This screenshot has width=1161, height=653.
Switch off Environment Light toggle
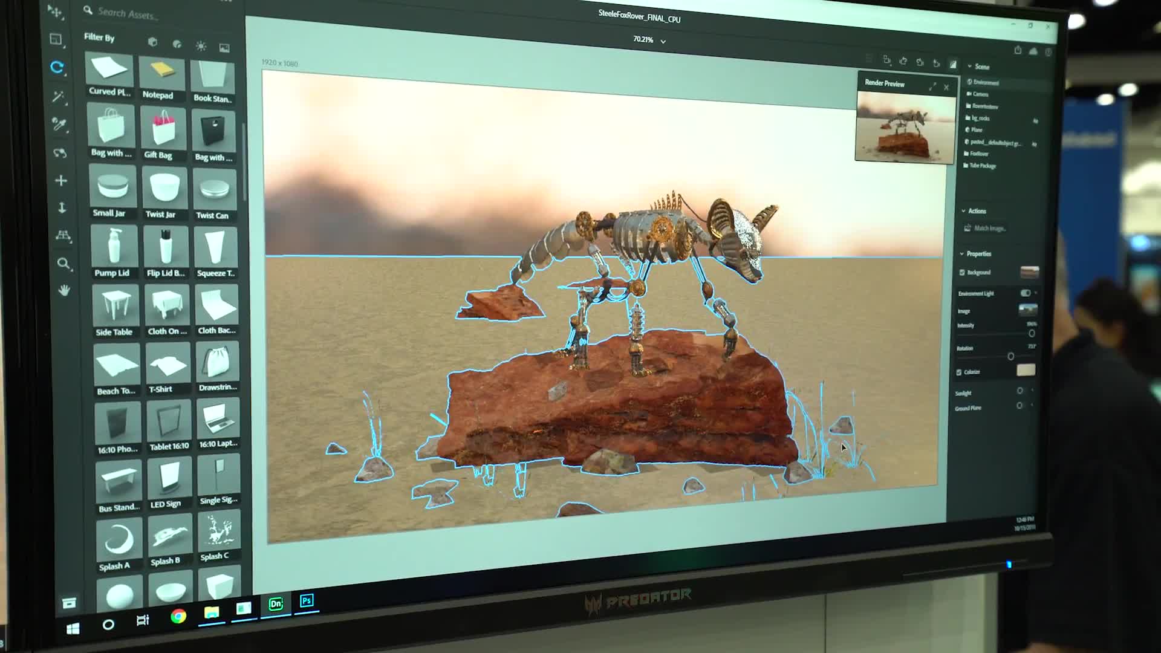(x=1026, y=293)
